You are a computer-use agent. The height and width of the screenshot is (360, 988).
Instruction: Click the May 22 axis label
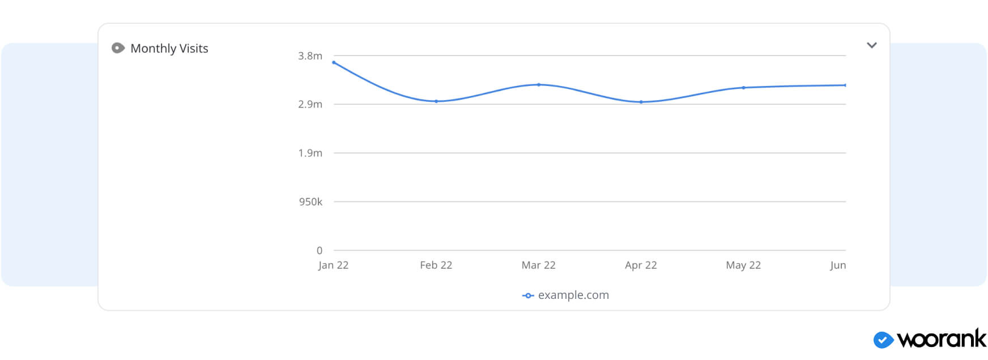743,265
